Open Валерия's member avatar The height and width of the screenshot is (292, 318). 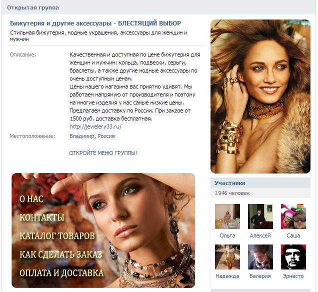click(x=260, y=257)
